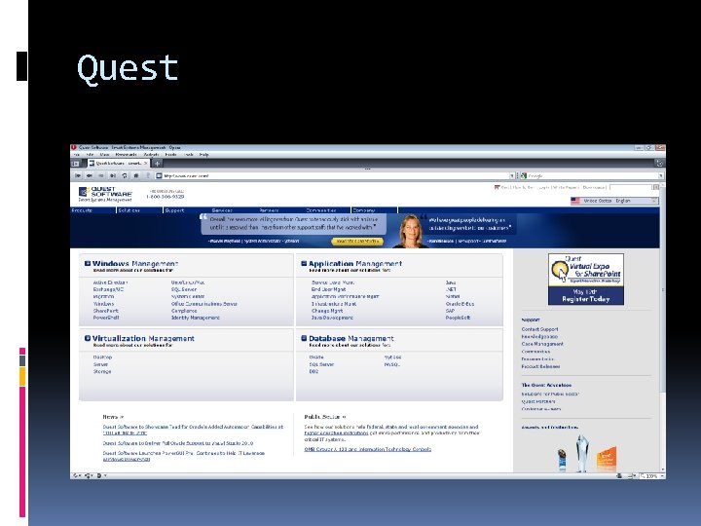Open the Support site menu
The width and height of the screenshot is (701, 526).
[174, 210]
